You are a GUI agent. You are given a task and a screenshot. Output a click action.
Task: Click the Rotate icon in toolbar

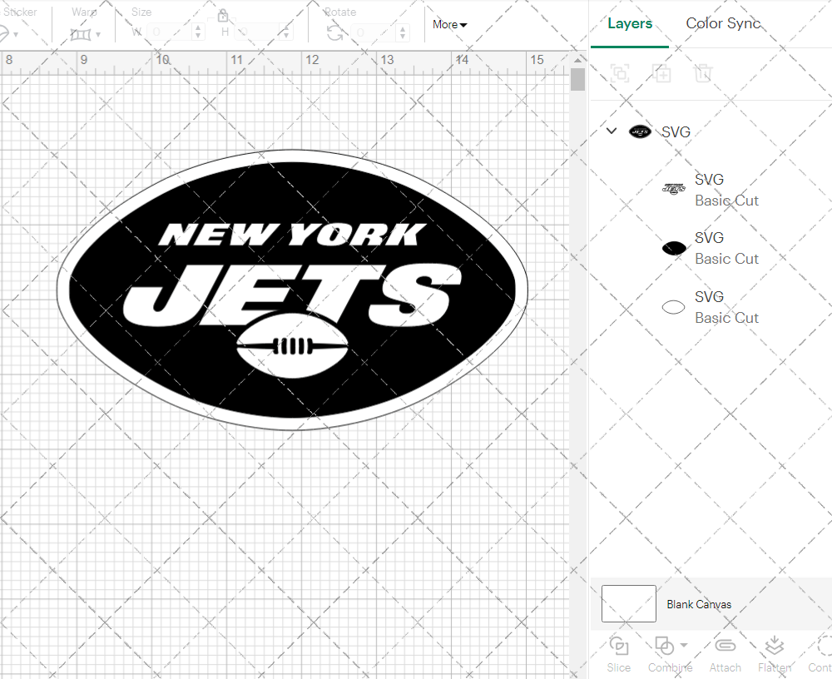click(x=334, y=32)
